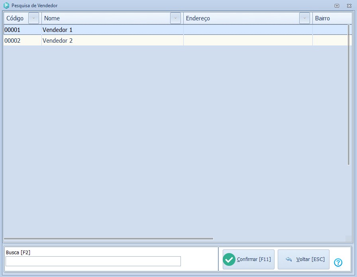The width and height of the screenshot is (357, 277).
Task: Click the Pesquisa de Vendedor title bar icon
Action: (6, 6)
